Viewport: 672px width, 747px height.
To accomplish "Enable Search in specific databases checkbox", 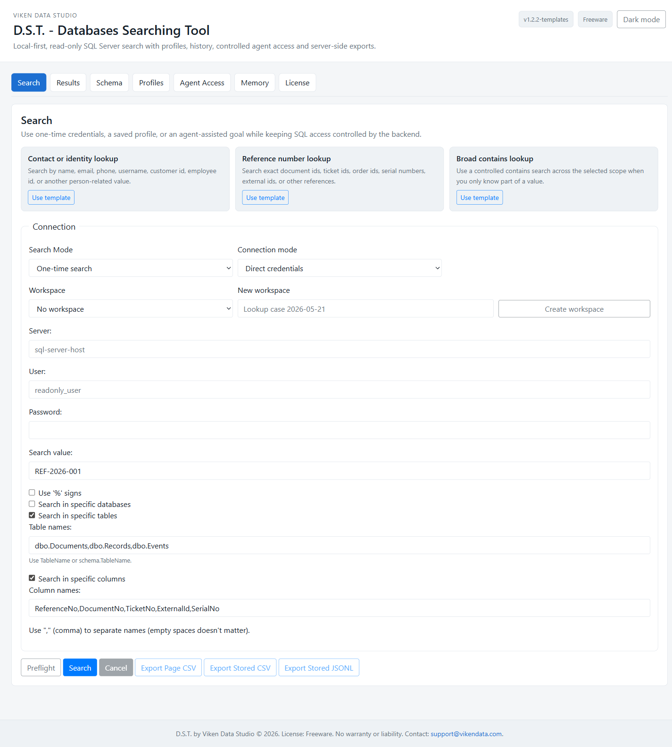I will [x=32, y=504].
